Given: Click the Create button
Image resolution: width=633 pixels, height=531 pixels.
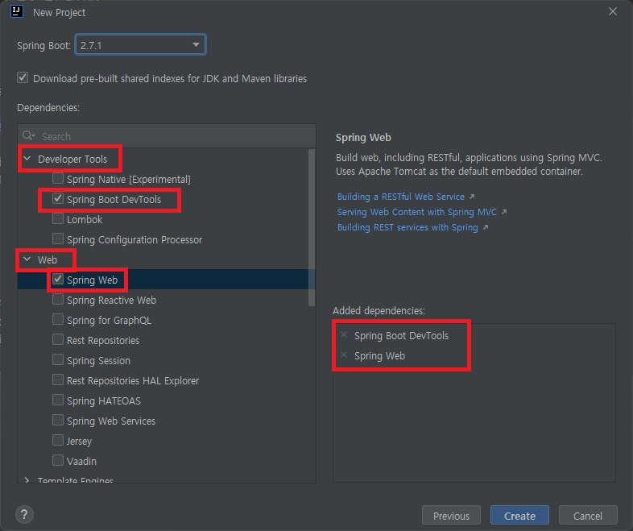Looking at the screenshot, I should [x=519, y=516].
